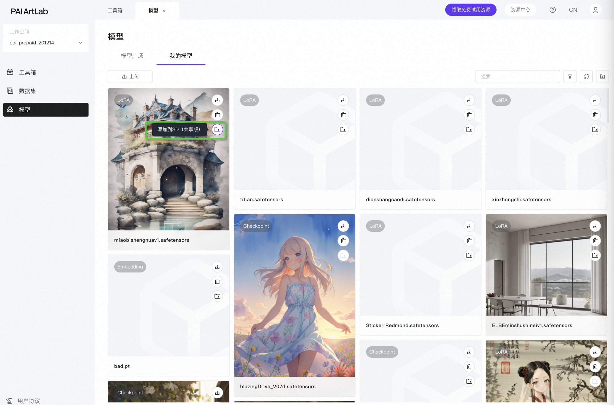Screen dimensions: 614x405
Task: Add StickerrRedmond model to SD
Action: (x=469, y=255)
